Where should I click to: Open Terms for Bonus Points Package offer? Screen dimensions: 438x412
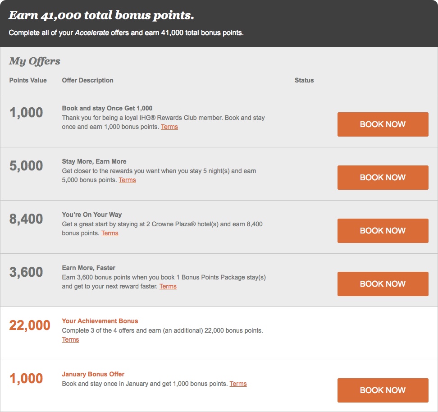(168, 286)
